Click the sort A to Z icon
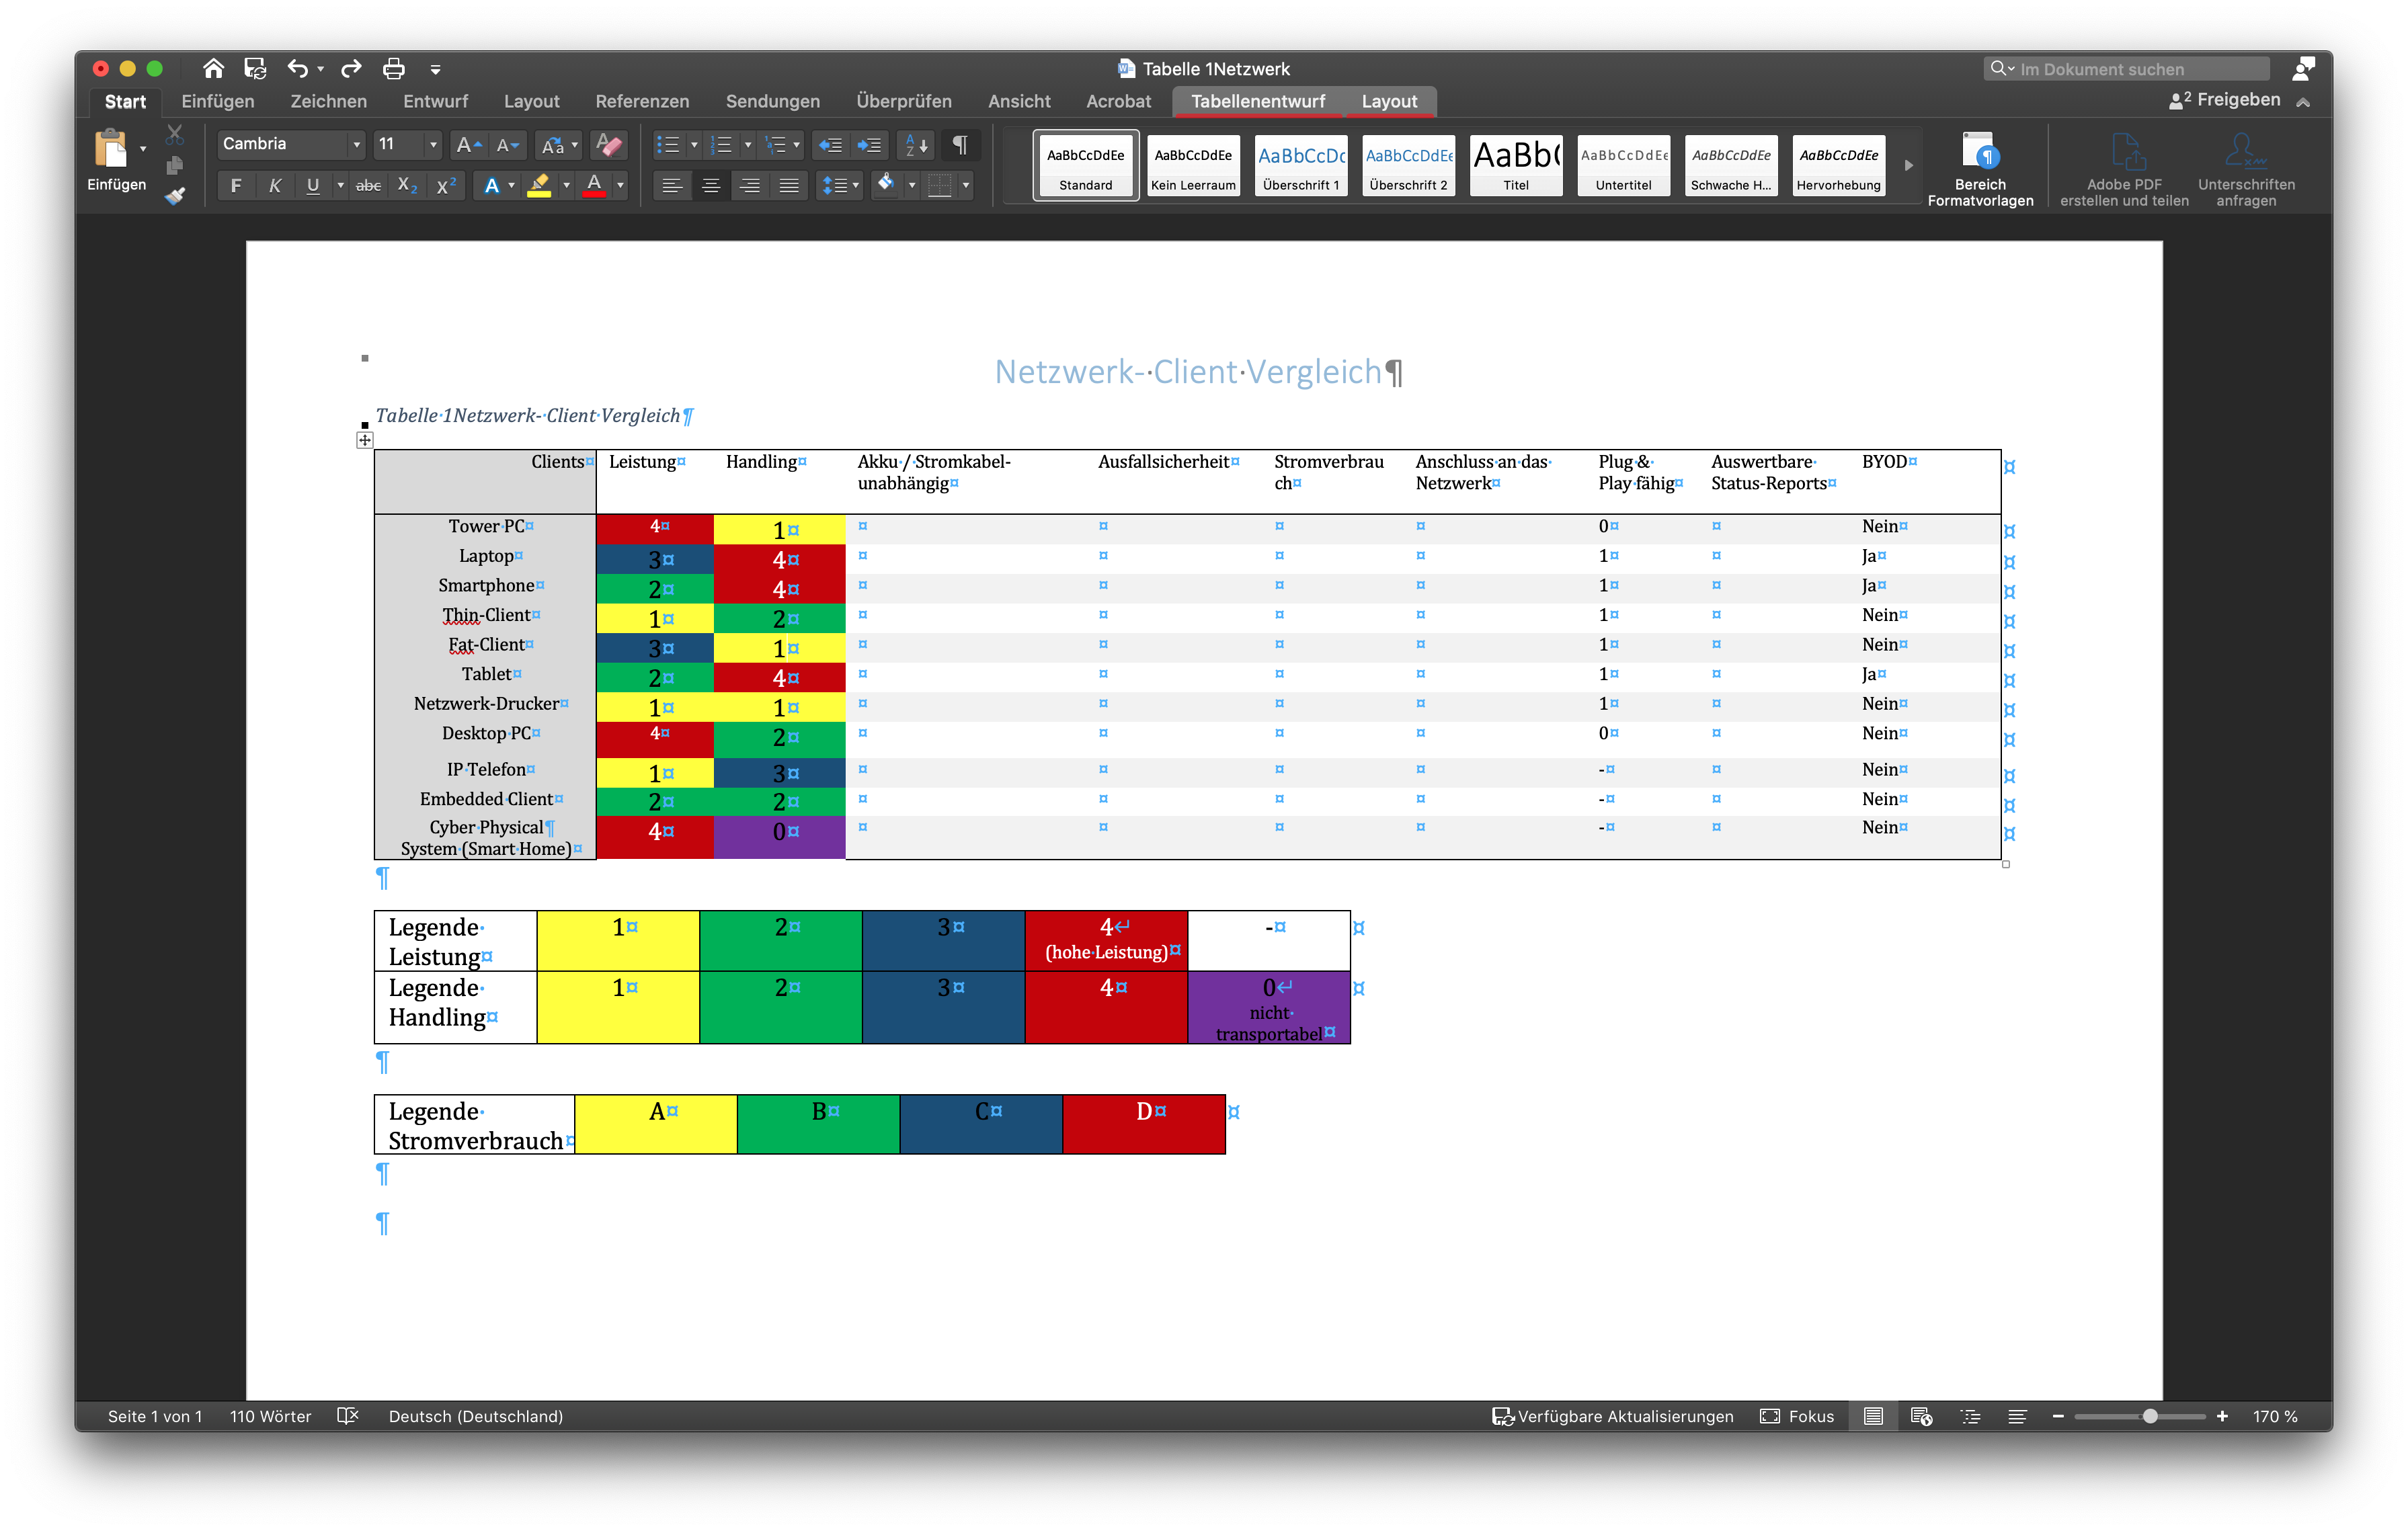The width and height of the screenshot is (2408, 1531). pos(916,145)
